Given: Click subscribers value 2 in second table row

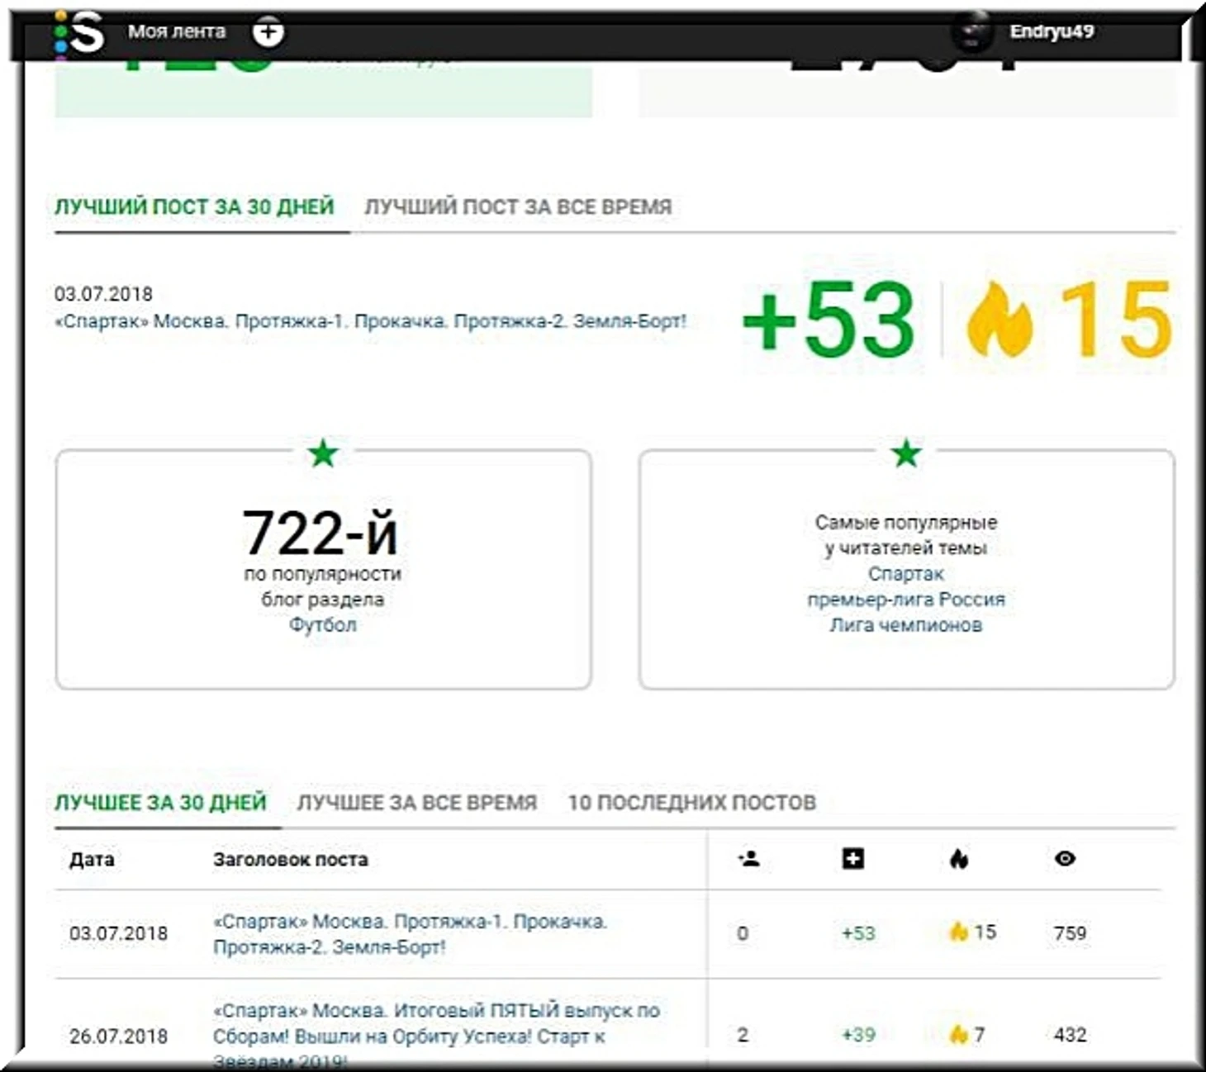Looking at the screenshot, I should click(x=743, y=1035).
